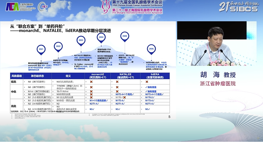Click the Shanghai ACA logo
The width and height of the screenshot is (263, 142).
tap(20, 7)
